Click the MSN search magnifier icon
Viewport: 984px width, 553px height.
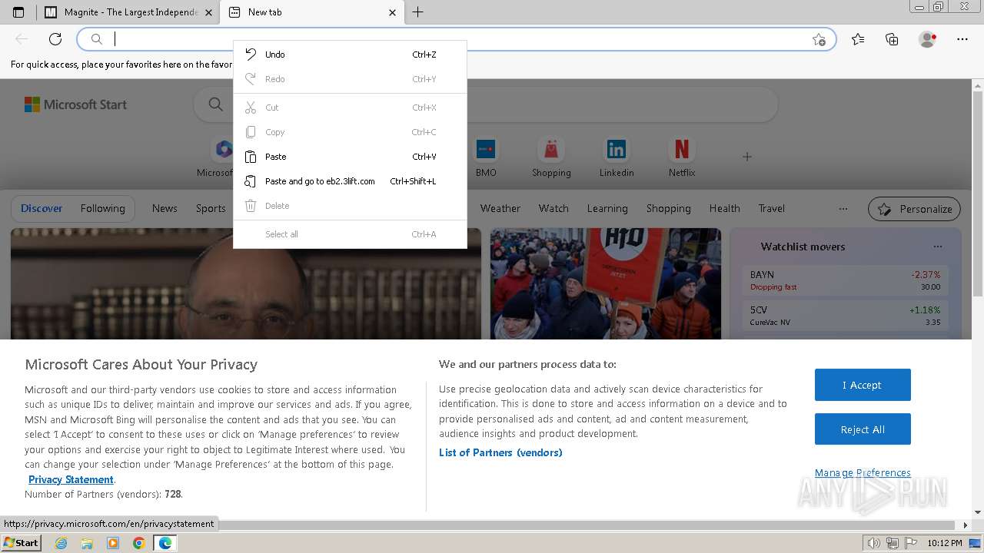[215, 104]
